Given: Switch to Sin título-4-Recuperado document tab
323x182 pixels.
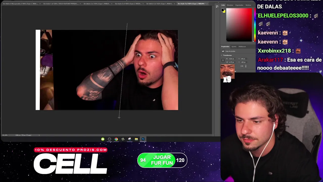Looking at the screenshot, I should (20, 4).
